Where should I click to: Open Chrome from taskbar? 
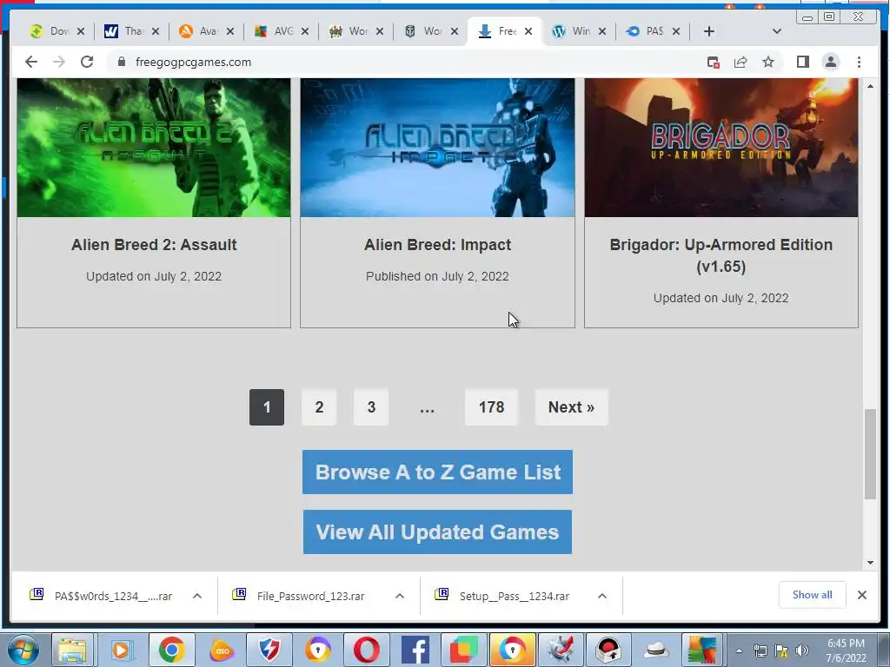(x=171, y=650)
